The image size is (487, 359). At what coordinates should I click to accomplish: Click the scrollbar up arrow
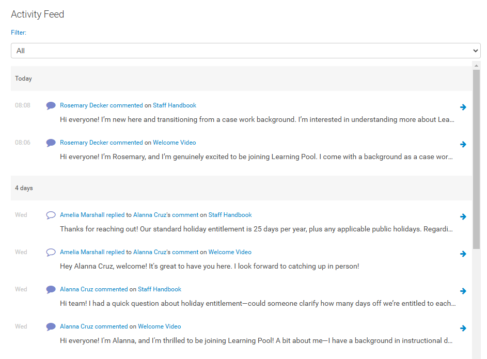(x=476, y=65)
